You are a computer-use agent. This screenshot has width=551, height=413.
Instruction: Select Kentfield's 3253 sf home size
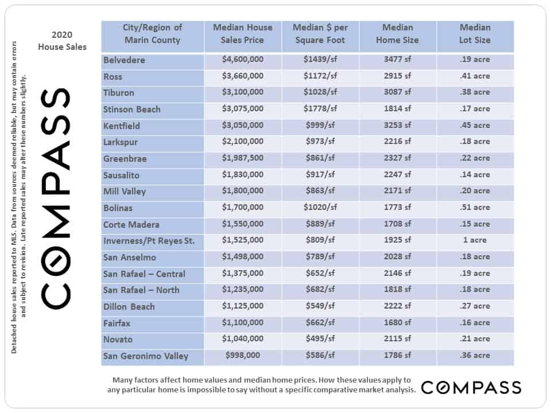(x=397, y=126)
